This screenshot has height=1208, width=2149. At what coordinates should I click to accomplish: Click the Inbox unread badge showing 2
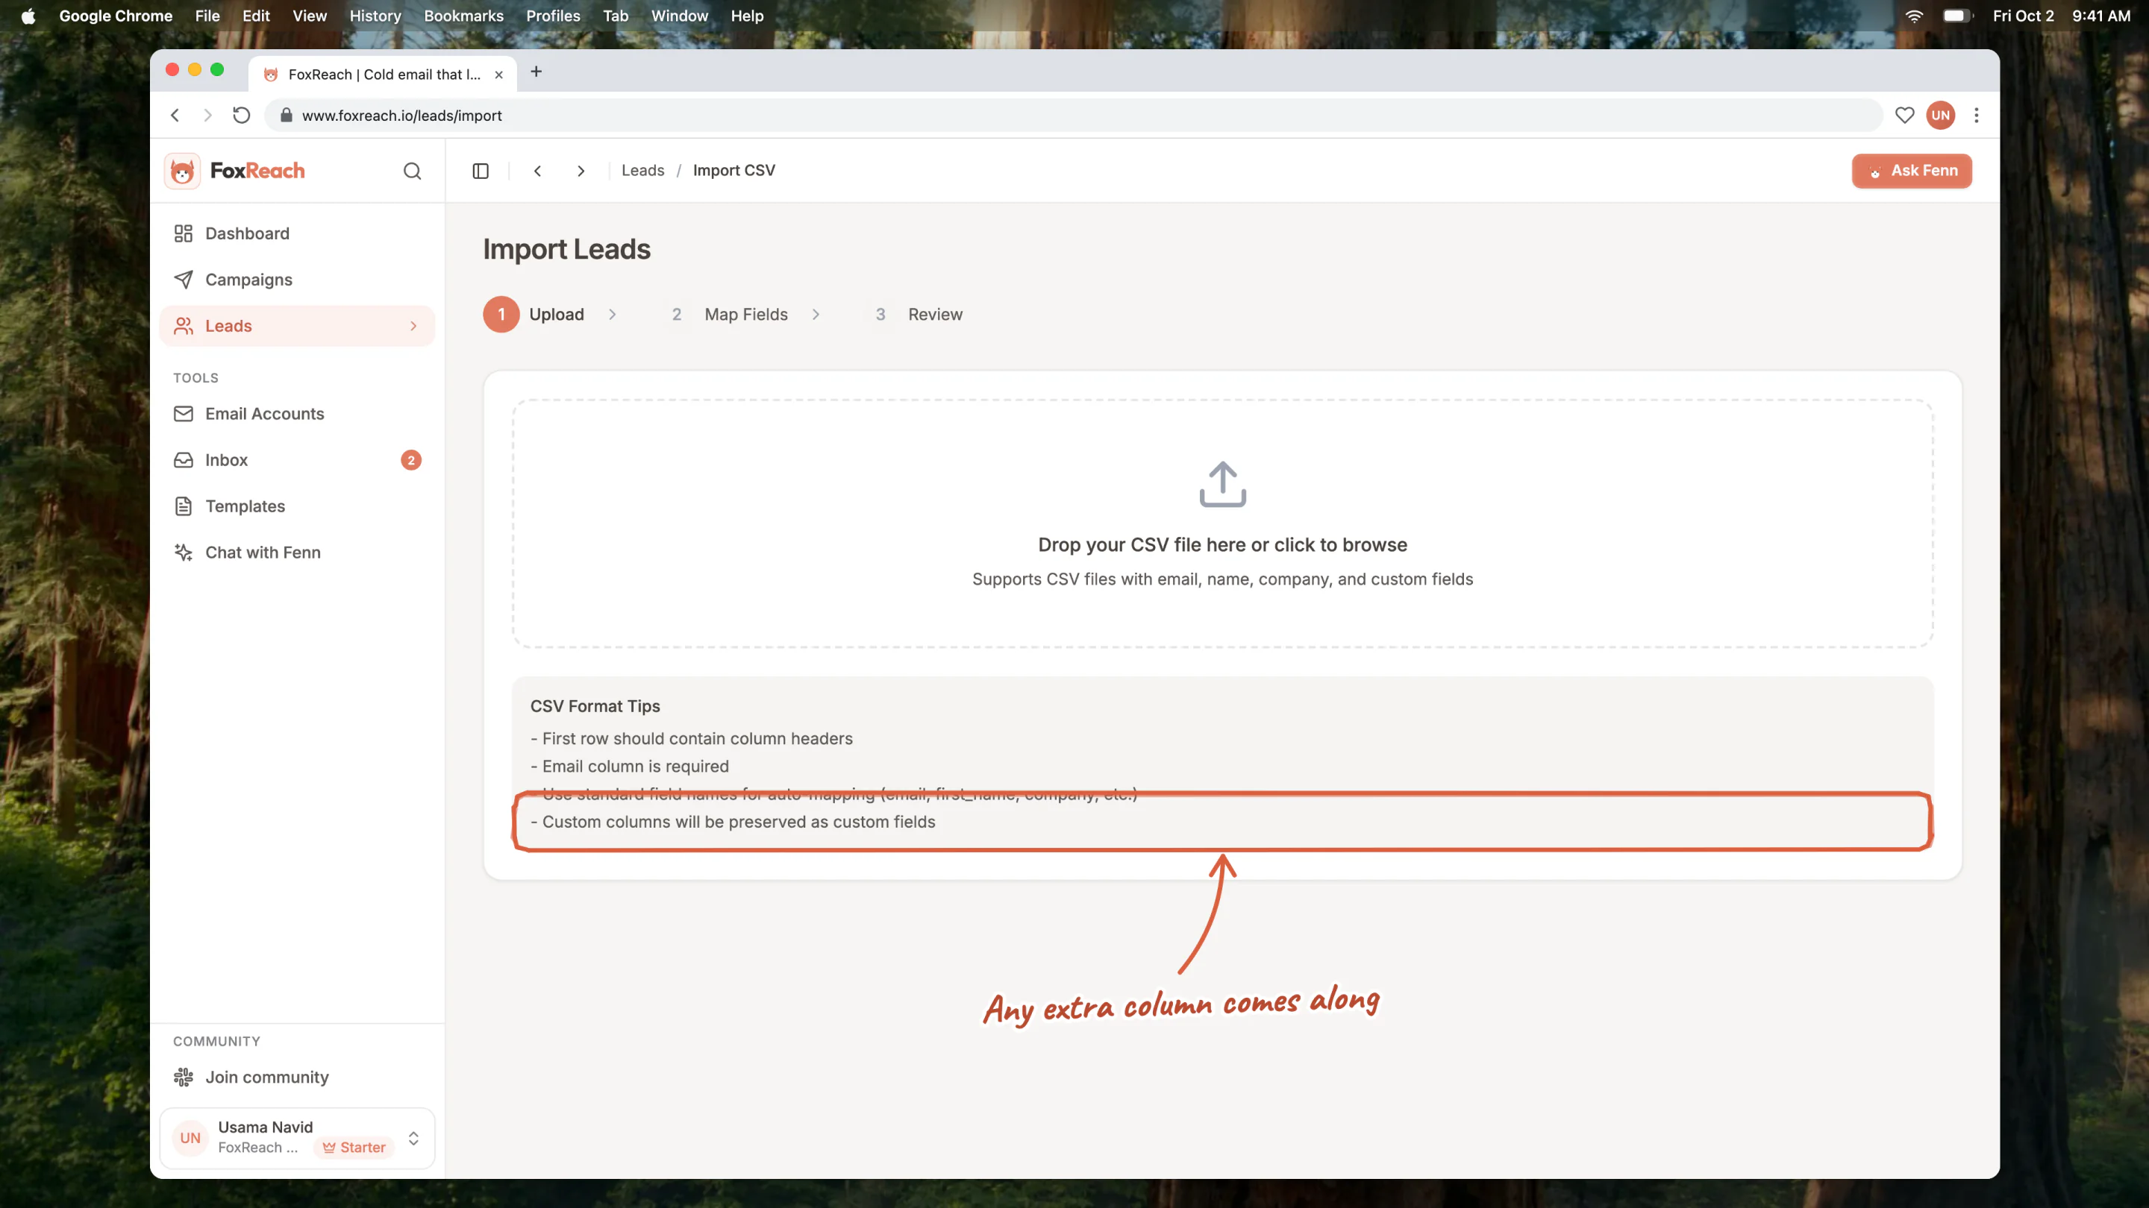tap(411, 460)
